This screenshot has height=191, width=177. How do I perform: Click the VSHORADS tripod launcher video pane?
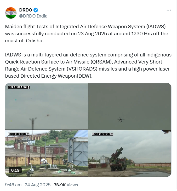tap(47, 153)
